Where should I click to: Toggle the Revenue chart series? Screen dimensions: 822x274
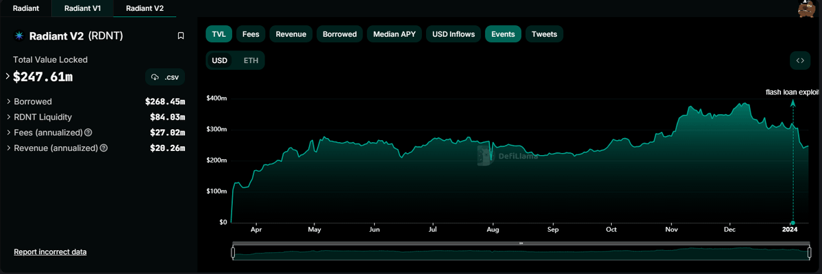[x=290, y=33]
